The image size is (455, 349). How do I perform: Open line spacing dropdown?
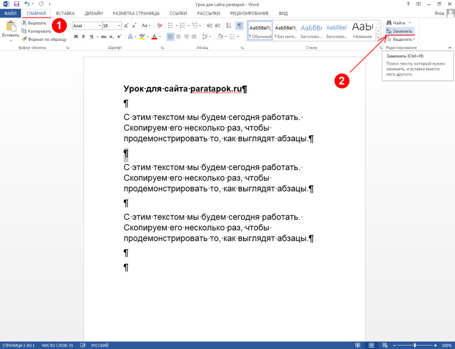click(206, 37)
